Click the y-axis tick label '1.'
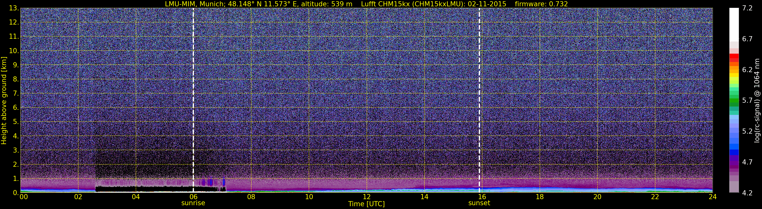The width and height of the screenshot is (762, 209). (16, 178)
